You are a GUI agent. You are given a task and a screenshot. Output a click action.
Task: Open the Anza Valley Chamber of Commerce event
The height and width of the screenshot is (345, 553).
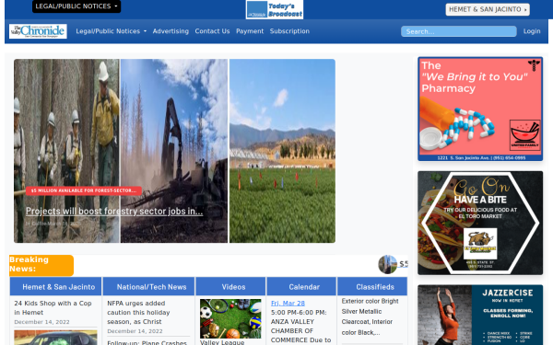(x=300, y=326)
